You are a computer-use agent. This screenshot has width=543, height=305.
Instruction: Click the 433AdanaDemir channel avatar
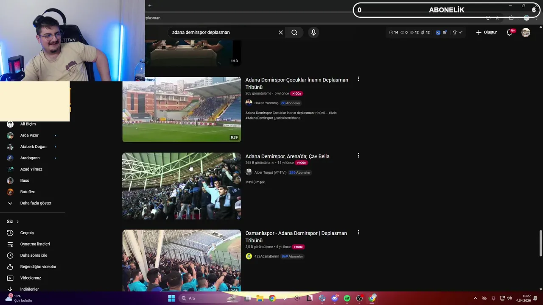click(x=249, y=256)
